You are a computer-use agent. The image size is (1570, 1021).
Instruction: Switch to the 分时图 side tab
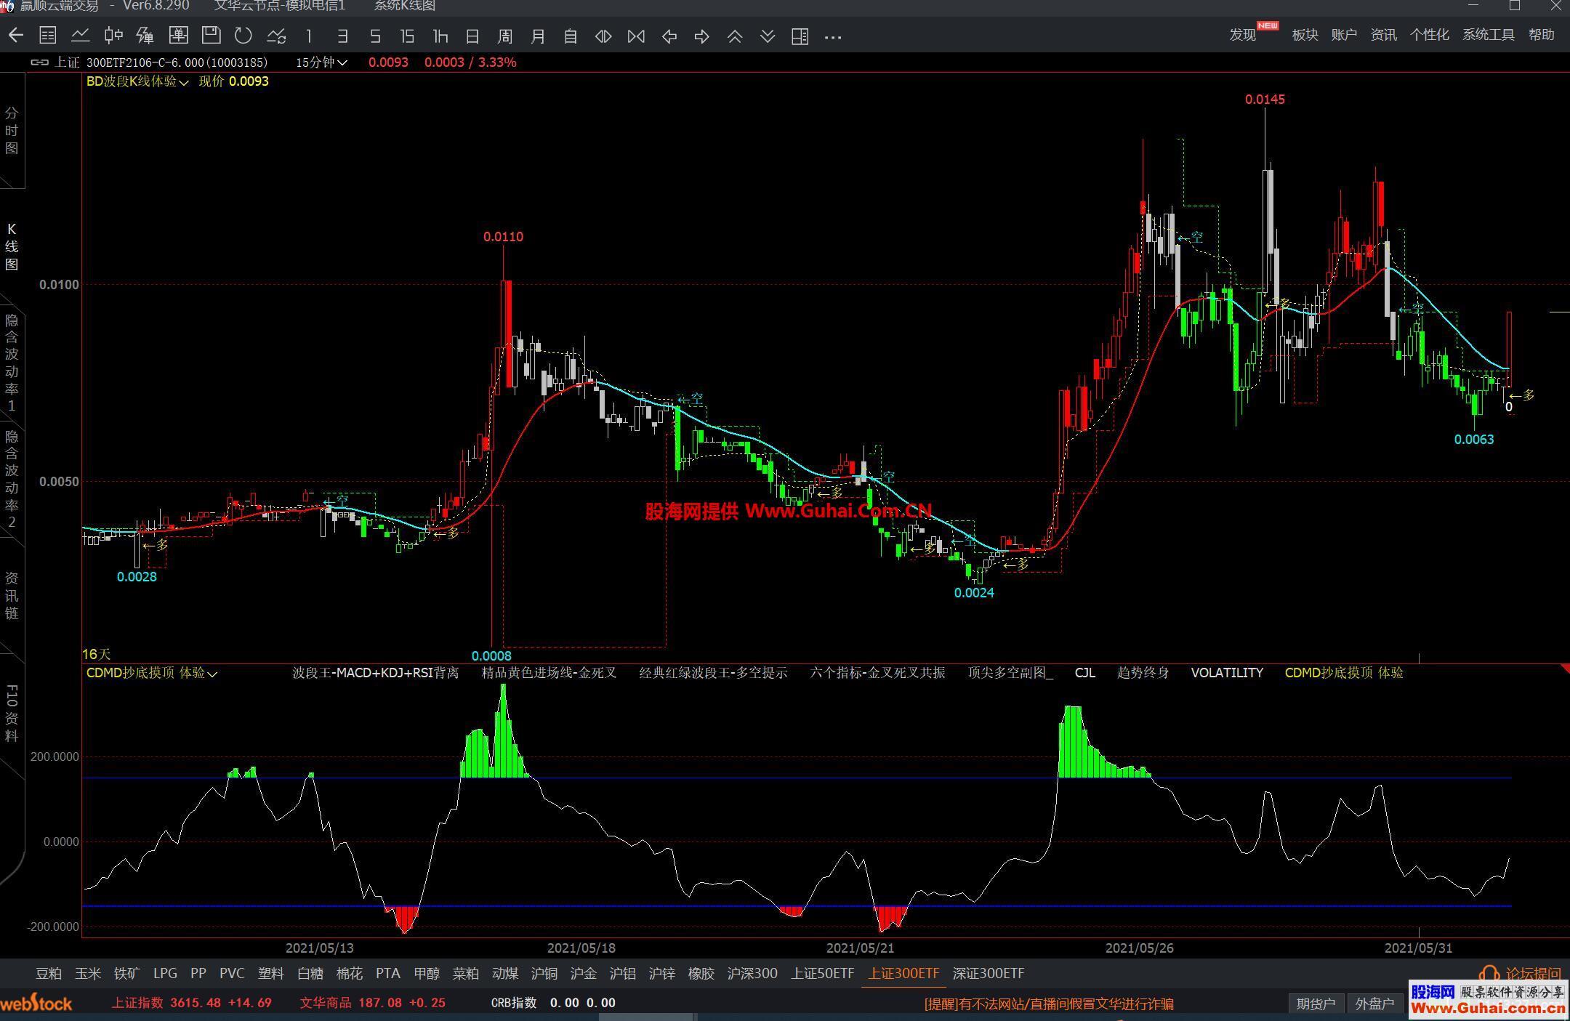click(12, 131)
